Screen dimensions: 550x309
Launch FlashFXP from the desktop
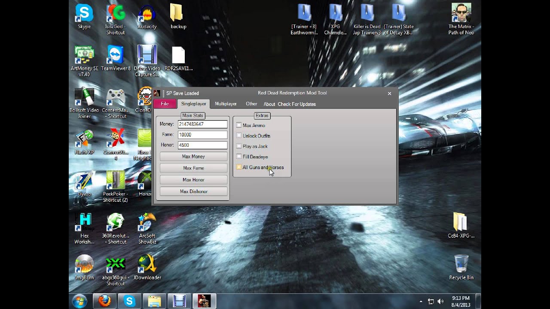pos(84,142)
